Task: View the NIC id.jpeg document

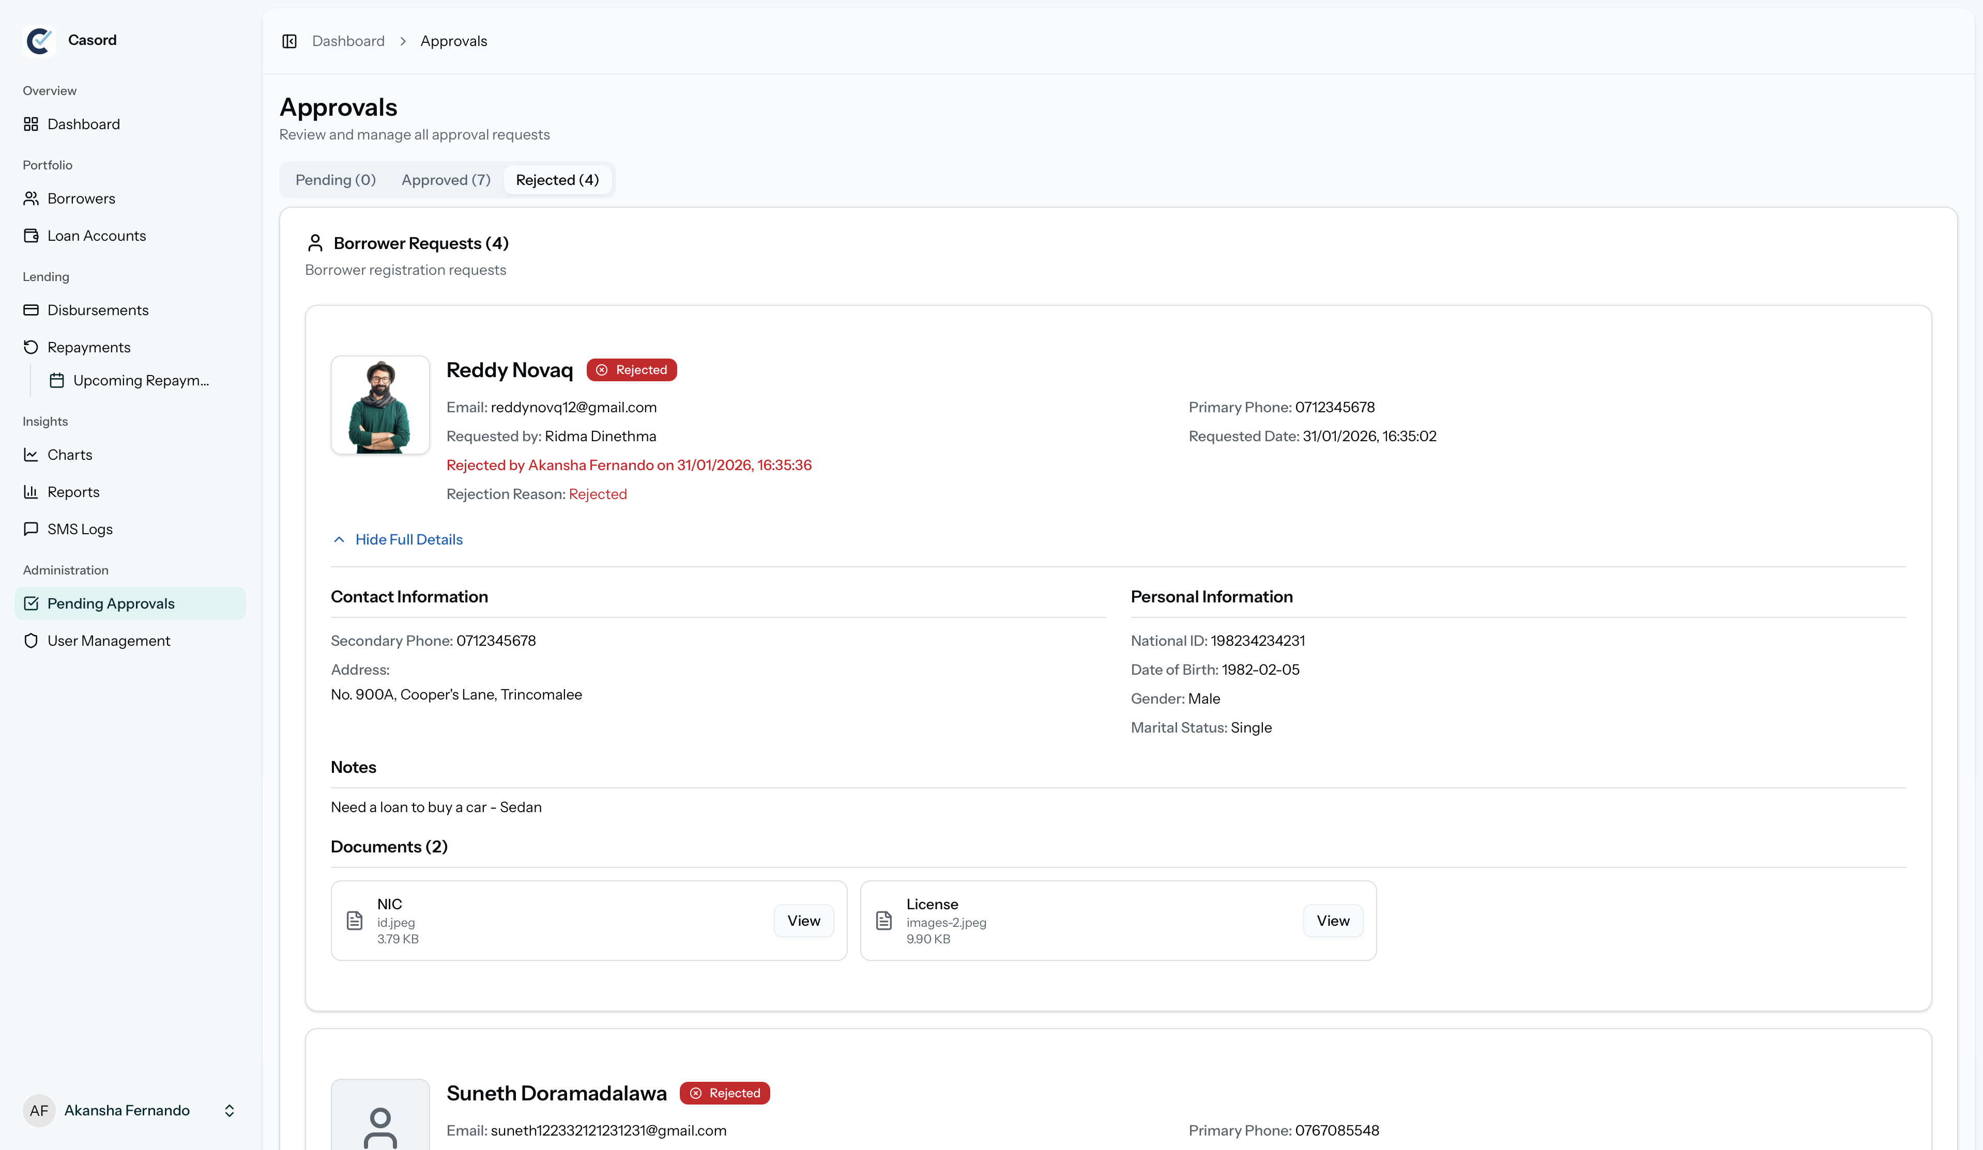Action: 803,920
